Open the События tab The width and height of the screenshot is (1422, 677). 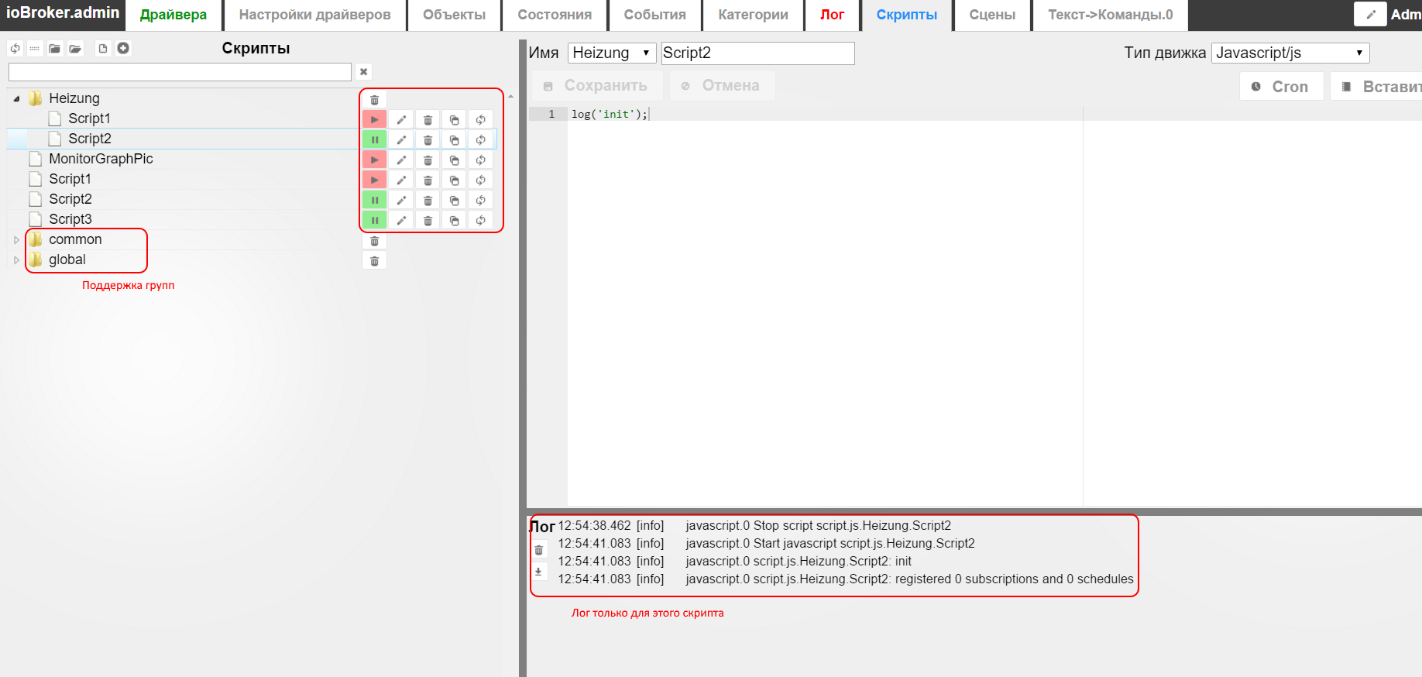click(x=654, y=15)
